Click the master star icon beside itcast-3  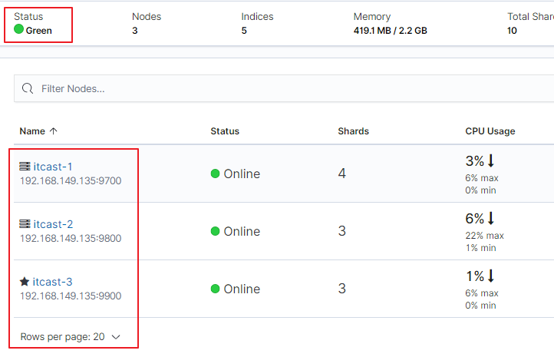(25, 282)
